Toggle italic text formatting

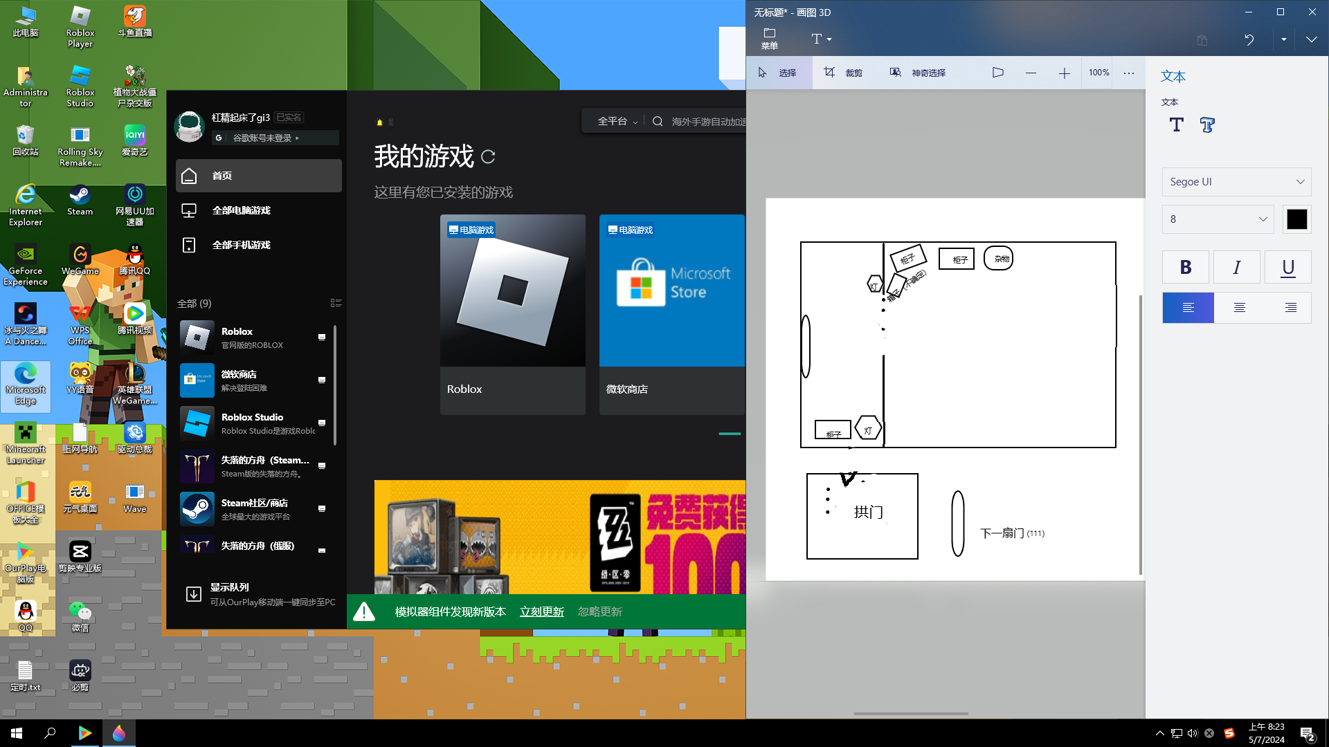[1236, 267]
